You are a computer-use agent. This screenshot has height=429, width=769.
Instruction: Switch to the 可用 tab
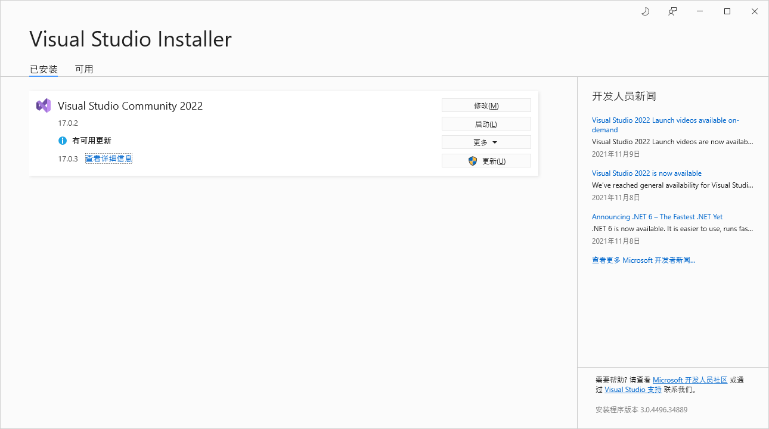(84, 69)
